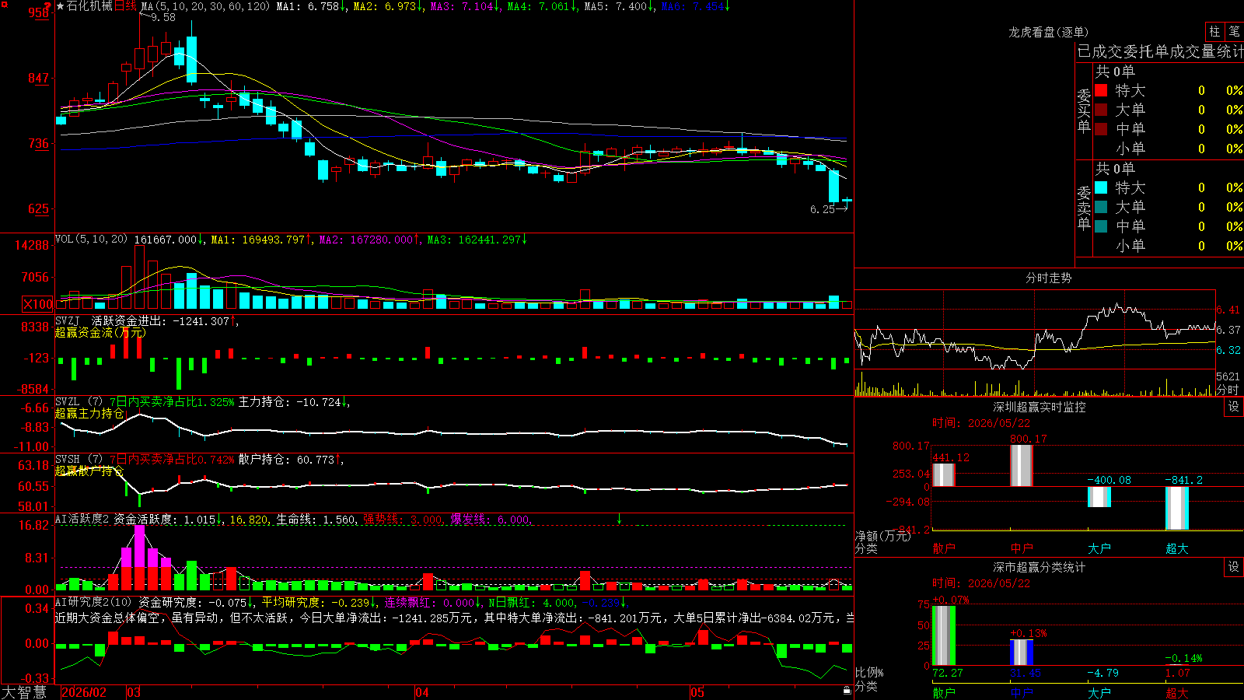Click the star icon before 石化机械
This screenshot has width=1244, height=700.
click(x=61, y=6)
